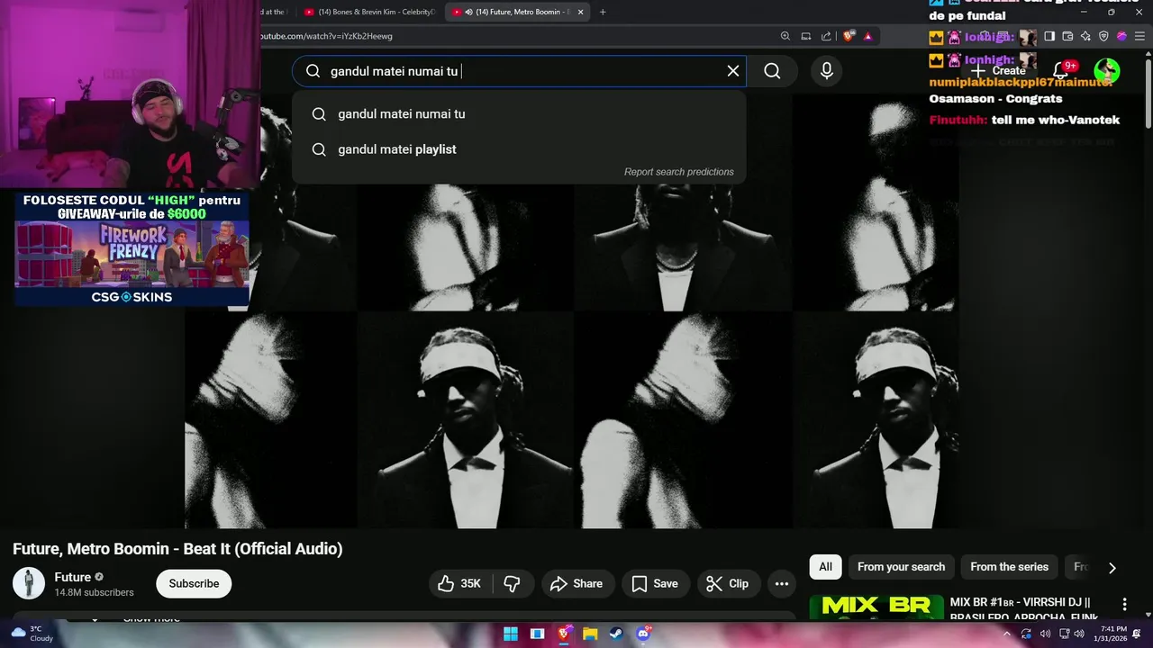Open the Leo AI sparkle icon
Screen dimensions: 1153x648
(x=1085, y=36)
